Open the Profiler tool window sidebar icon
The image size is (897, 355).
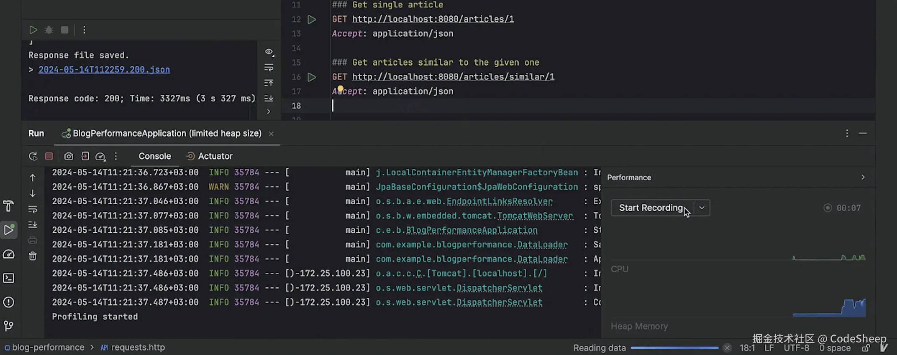tap(9, 254)
